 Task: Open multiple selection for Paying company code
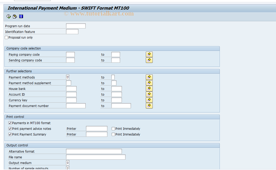[x=149, y=54]
